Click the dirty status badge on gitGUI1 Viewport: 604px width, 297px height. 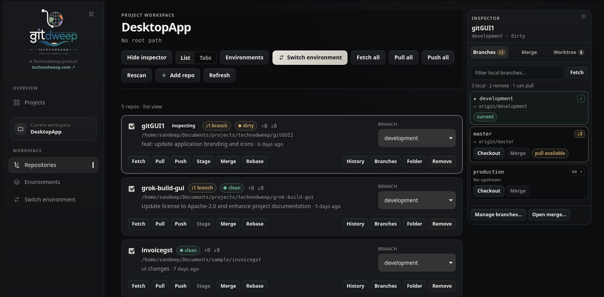tap(246, 126)
